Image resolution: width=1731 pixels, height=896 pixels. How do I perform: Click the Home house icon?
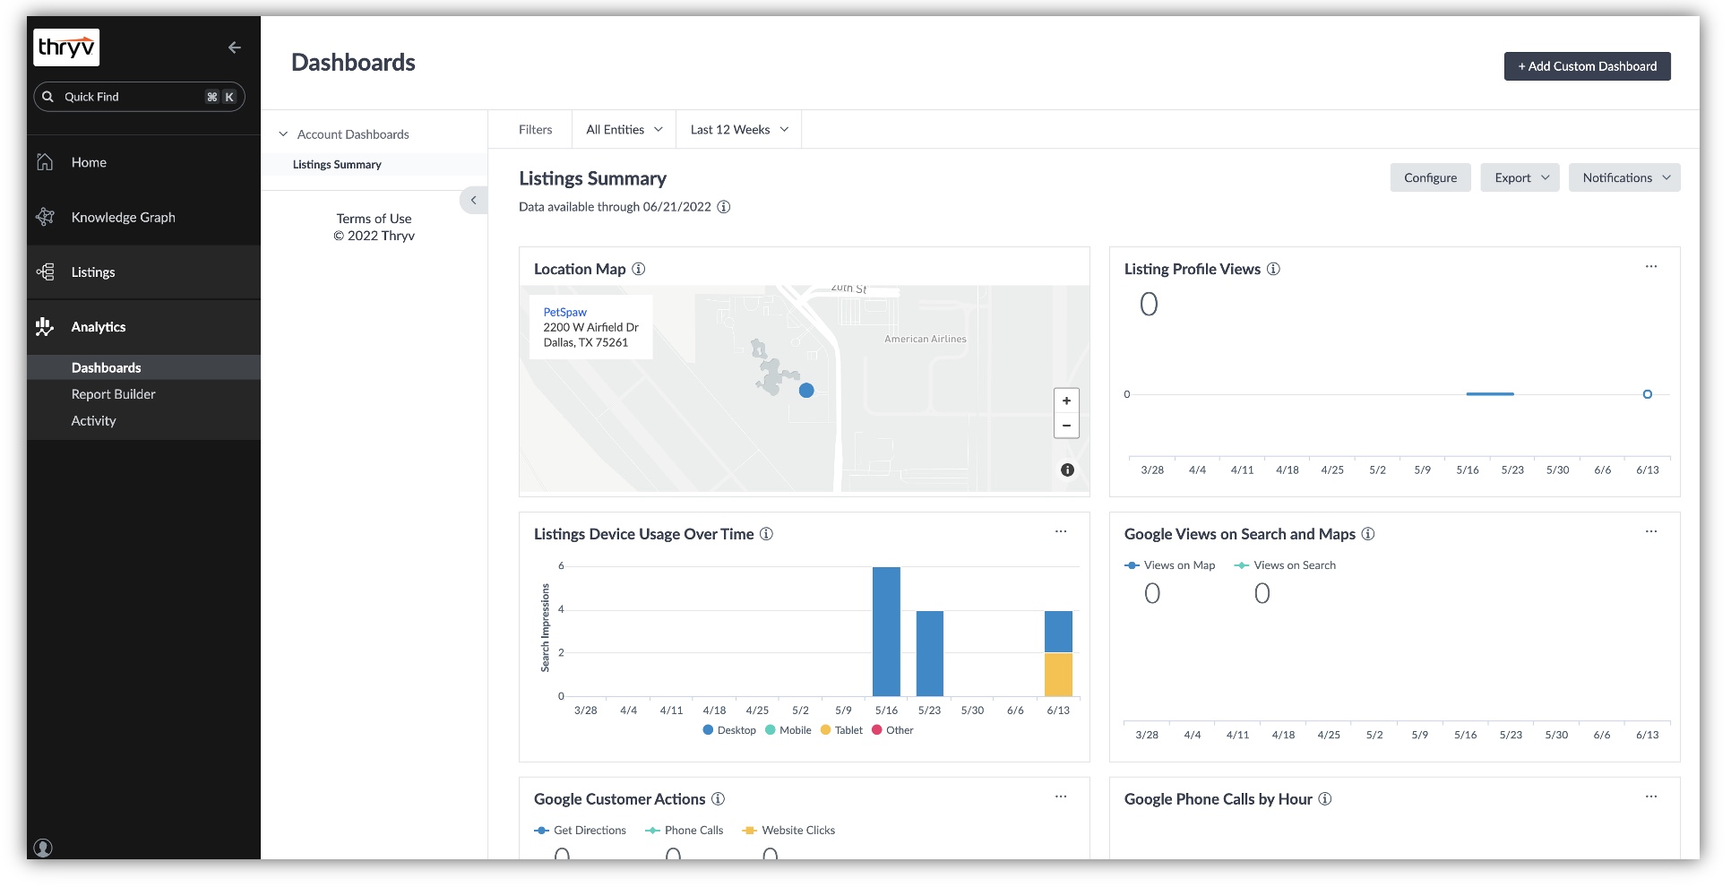46,162
